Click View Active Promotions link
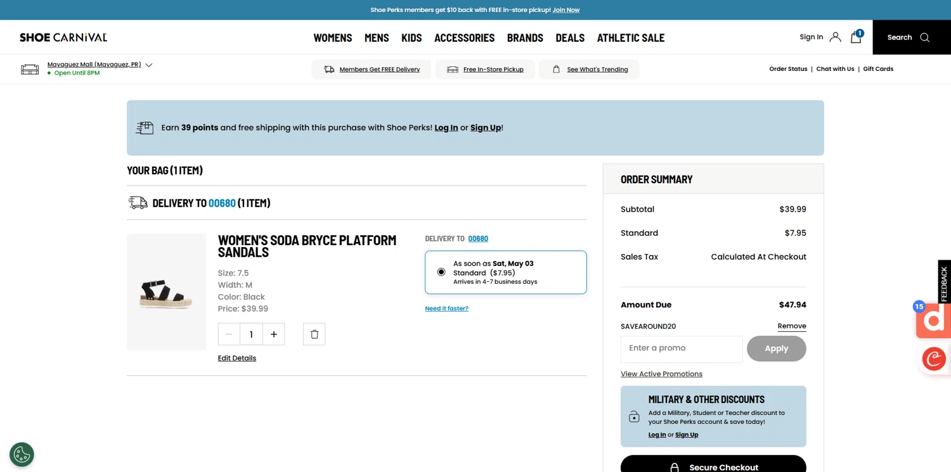This screenshot has width=951, height=472. tap(661, 374)
